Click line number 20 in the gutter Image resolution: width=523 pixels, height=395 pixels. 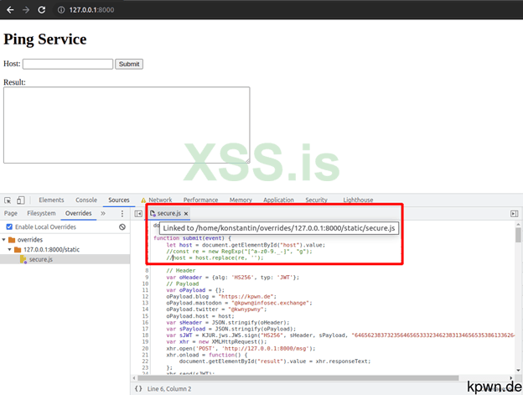145,348
